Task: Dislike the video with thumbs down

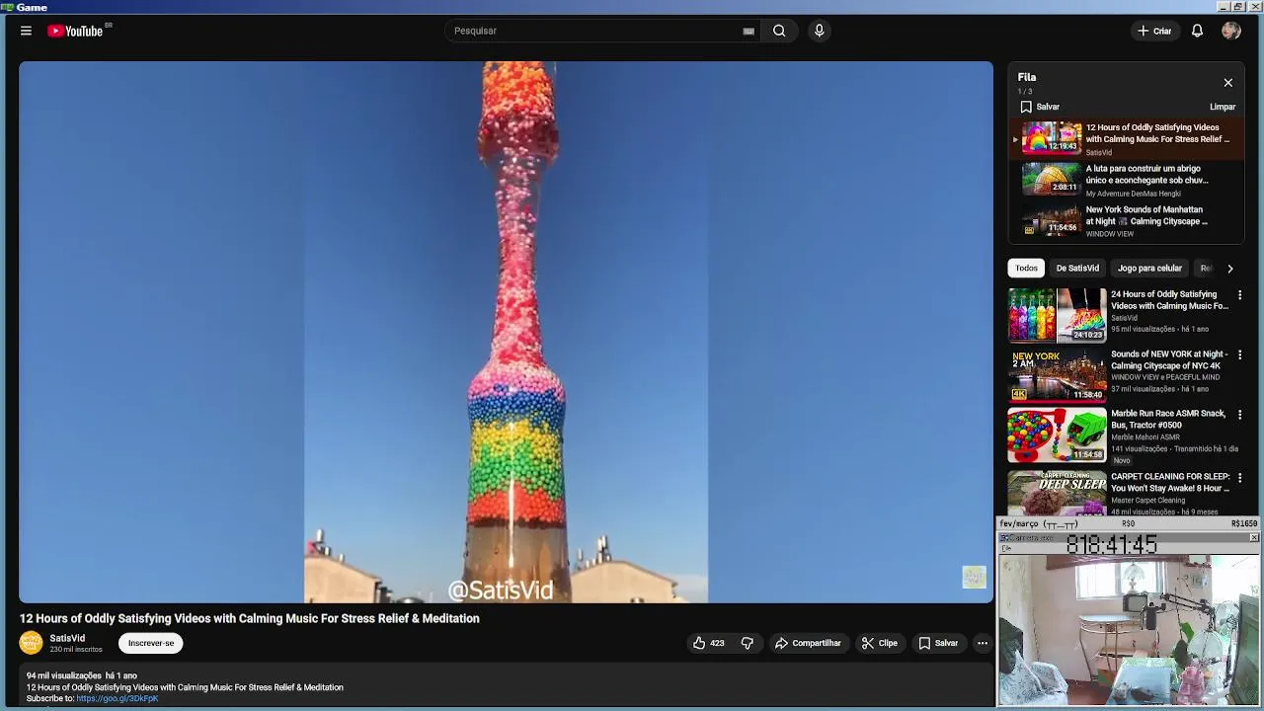Action: (x=748, y=643)
